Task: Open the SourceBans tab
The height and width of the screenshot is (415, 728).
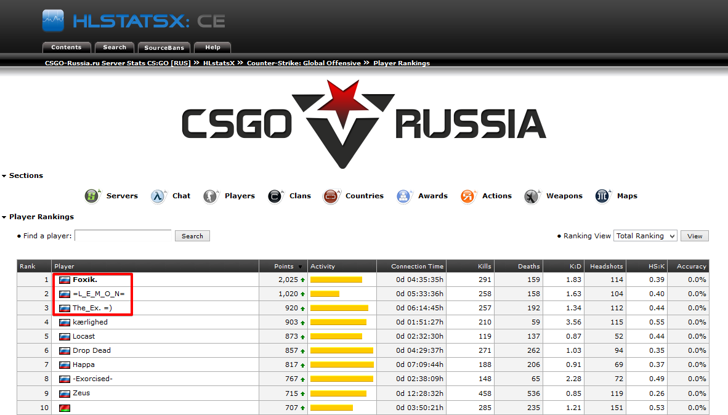Action: coord(164,47)
